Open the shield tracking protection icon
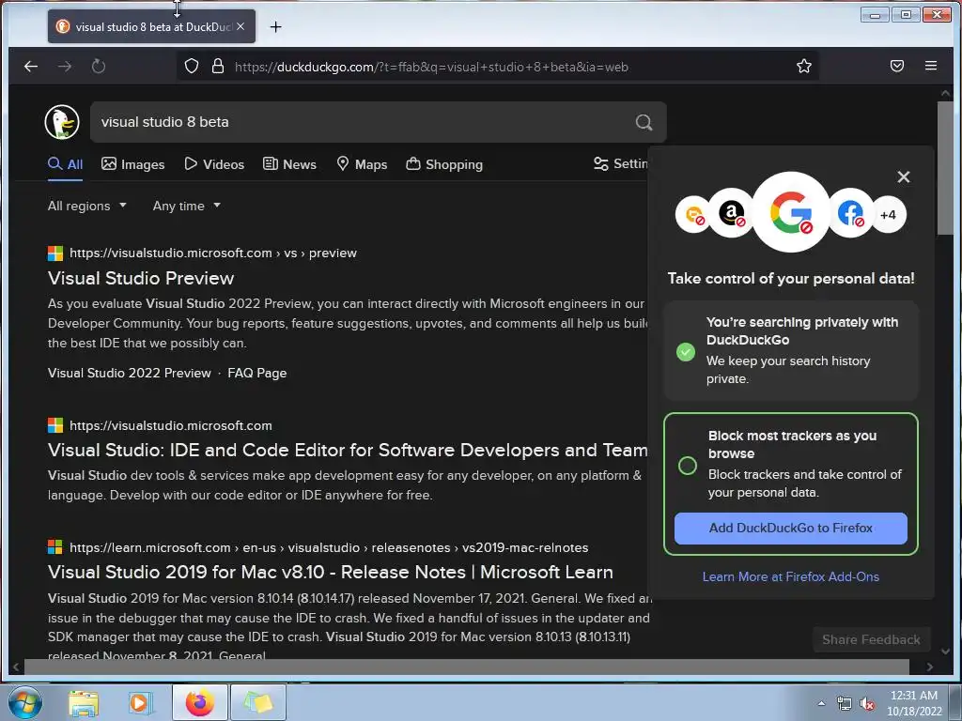This screenshot has height=721, width=962. tap(192, 67)
